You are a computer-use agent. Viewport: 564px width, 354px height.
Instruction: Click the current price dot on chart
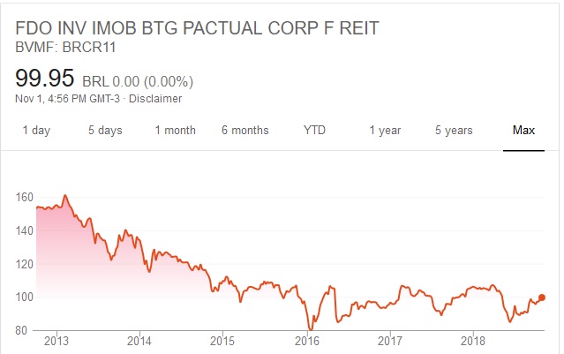point(541,298)
